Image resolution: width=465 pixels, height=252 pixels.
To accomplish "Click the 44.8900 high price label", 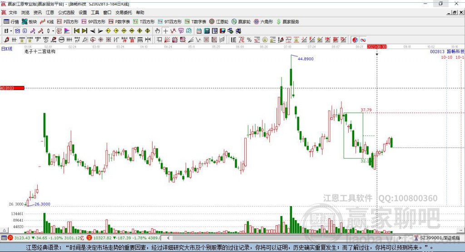I will pos(306,59).
